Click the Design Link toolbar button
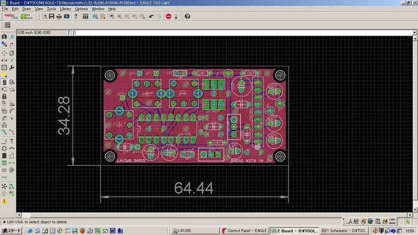The image size is (418, 235). click(x=12, y=16)
